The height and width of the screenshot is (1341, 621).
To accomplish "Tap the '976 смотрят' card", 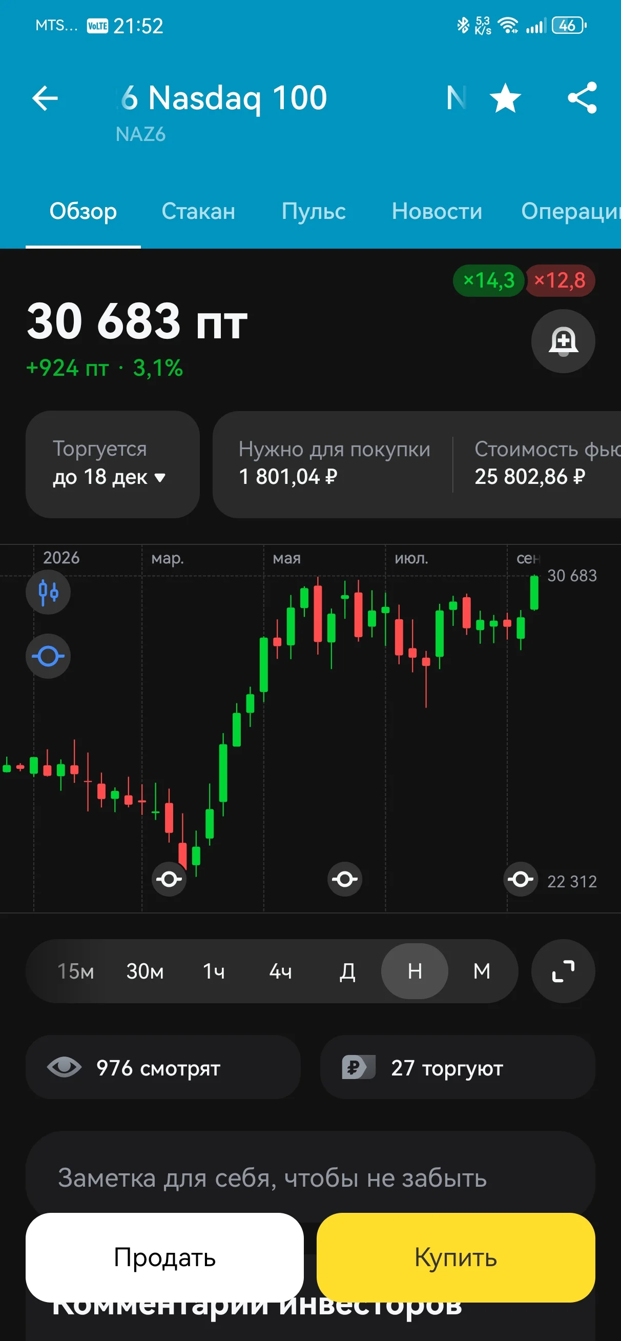I will [x=163, y=1067].
